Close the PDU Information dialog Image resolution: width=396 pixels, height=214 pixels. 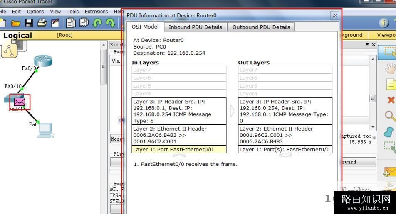334,16
